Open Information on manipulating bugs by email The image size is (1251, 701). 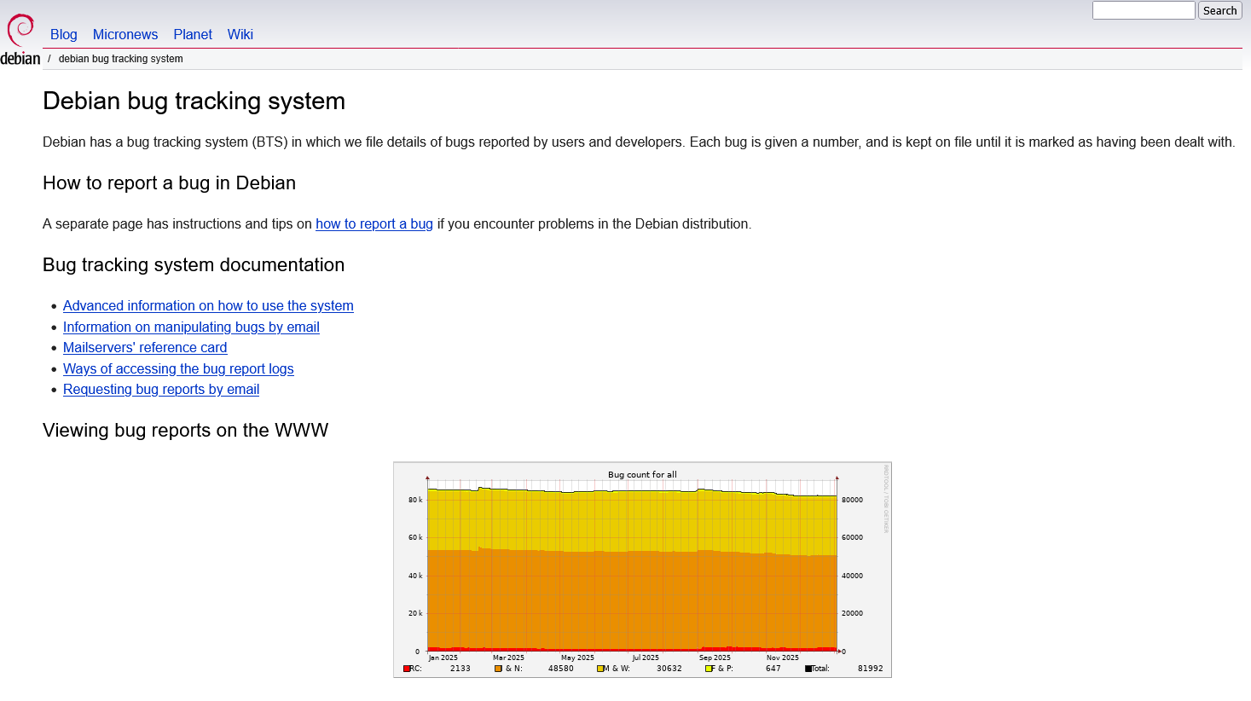[x=190, y=327]
